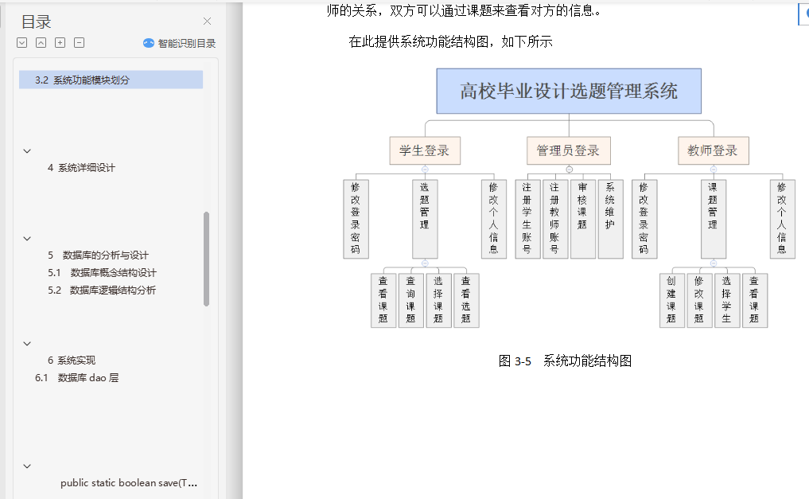This screenshot has height=499, width=809.
Task: Click the 系统维护 box
Action: pos(610,219)
